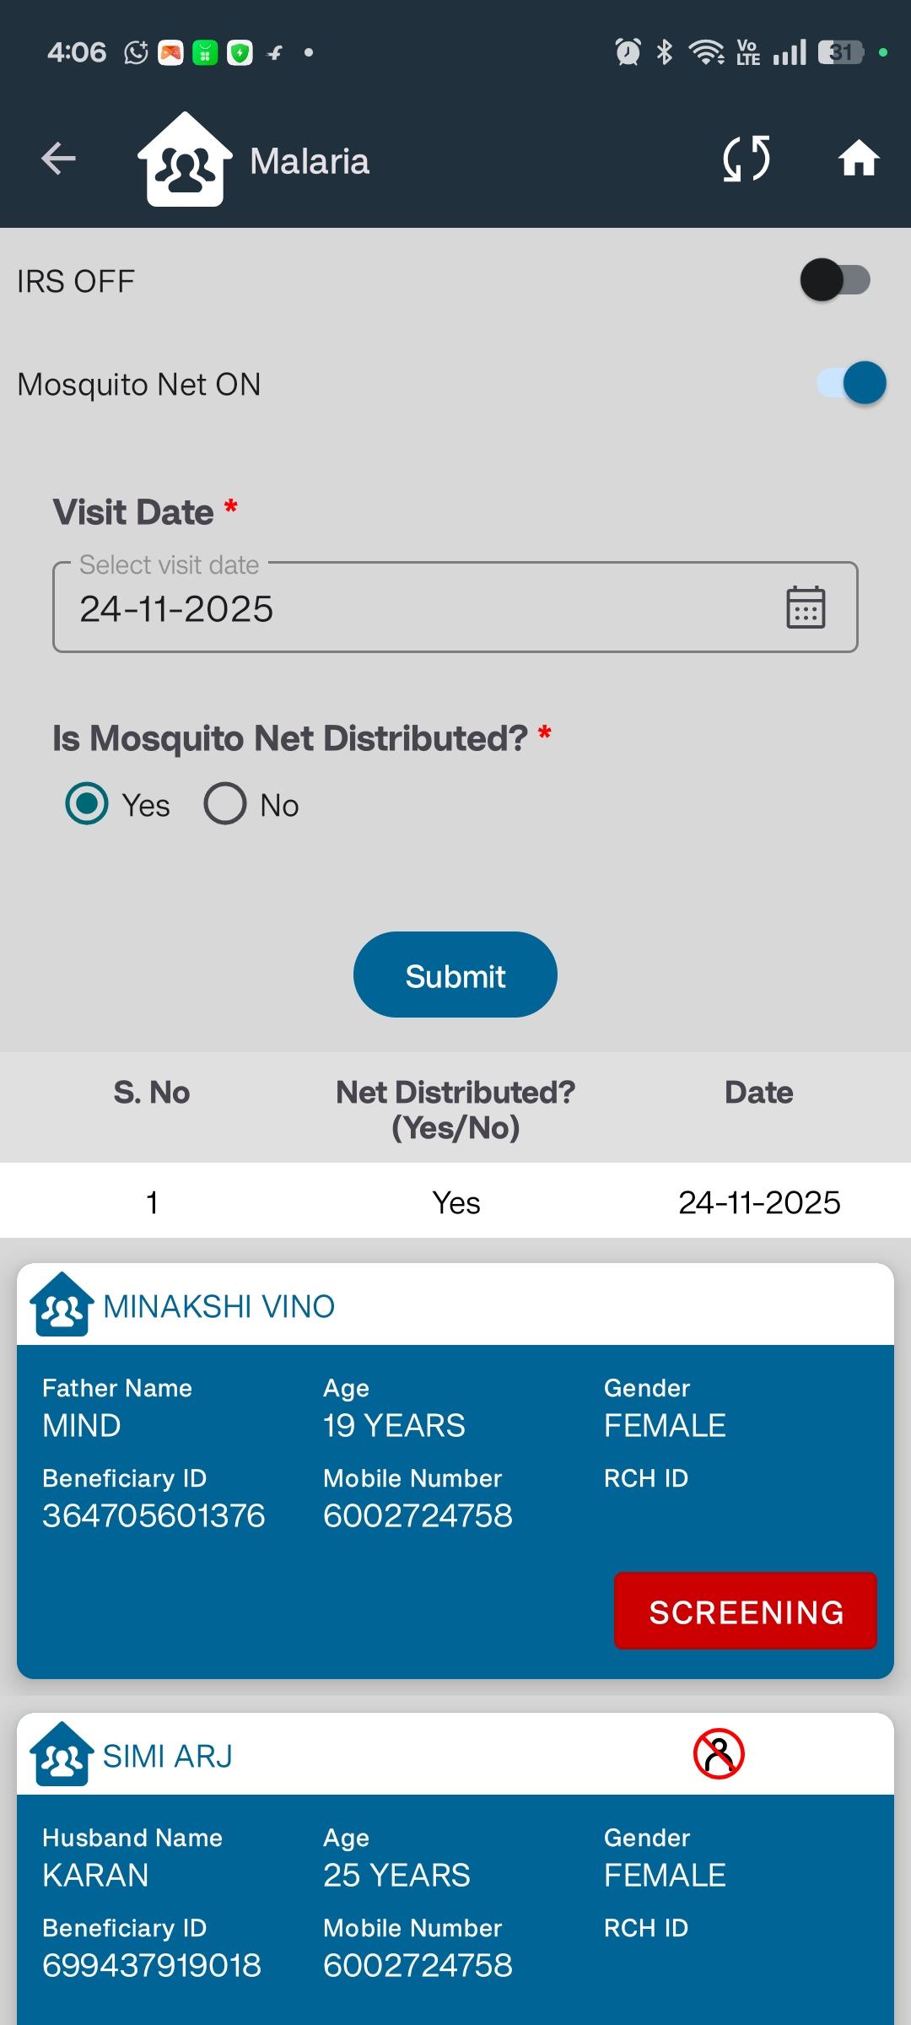Open the MINAKSHI VINO name link

click(219, 1307)
